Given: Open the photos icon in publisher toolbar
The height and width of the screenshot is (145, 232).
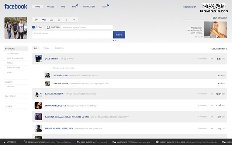Looking at the screenshot, I should [x=51, y=20].
